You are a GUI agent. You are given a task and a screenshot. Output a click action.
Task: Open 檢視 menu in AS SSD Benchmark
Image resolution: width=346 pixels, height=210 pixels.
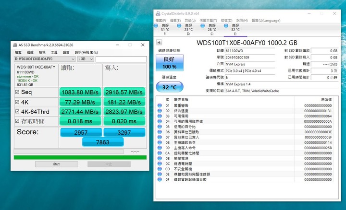point(42,52)
